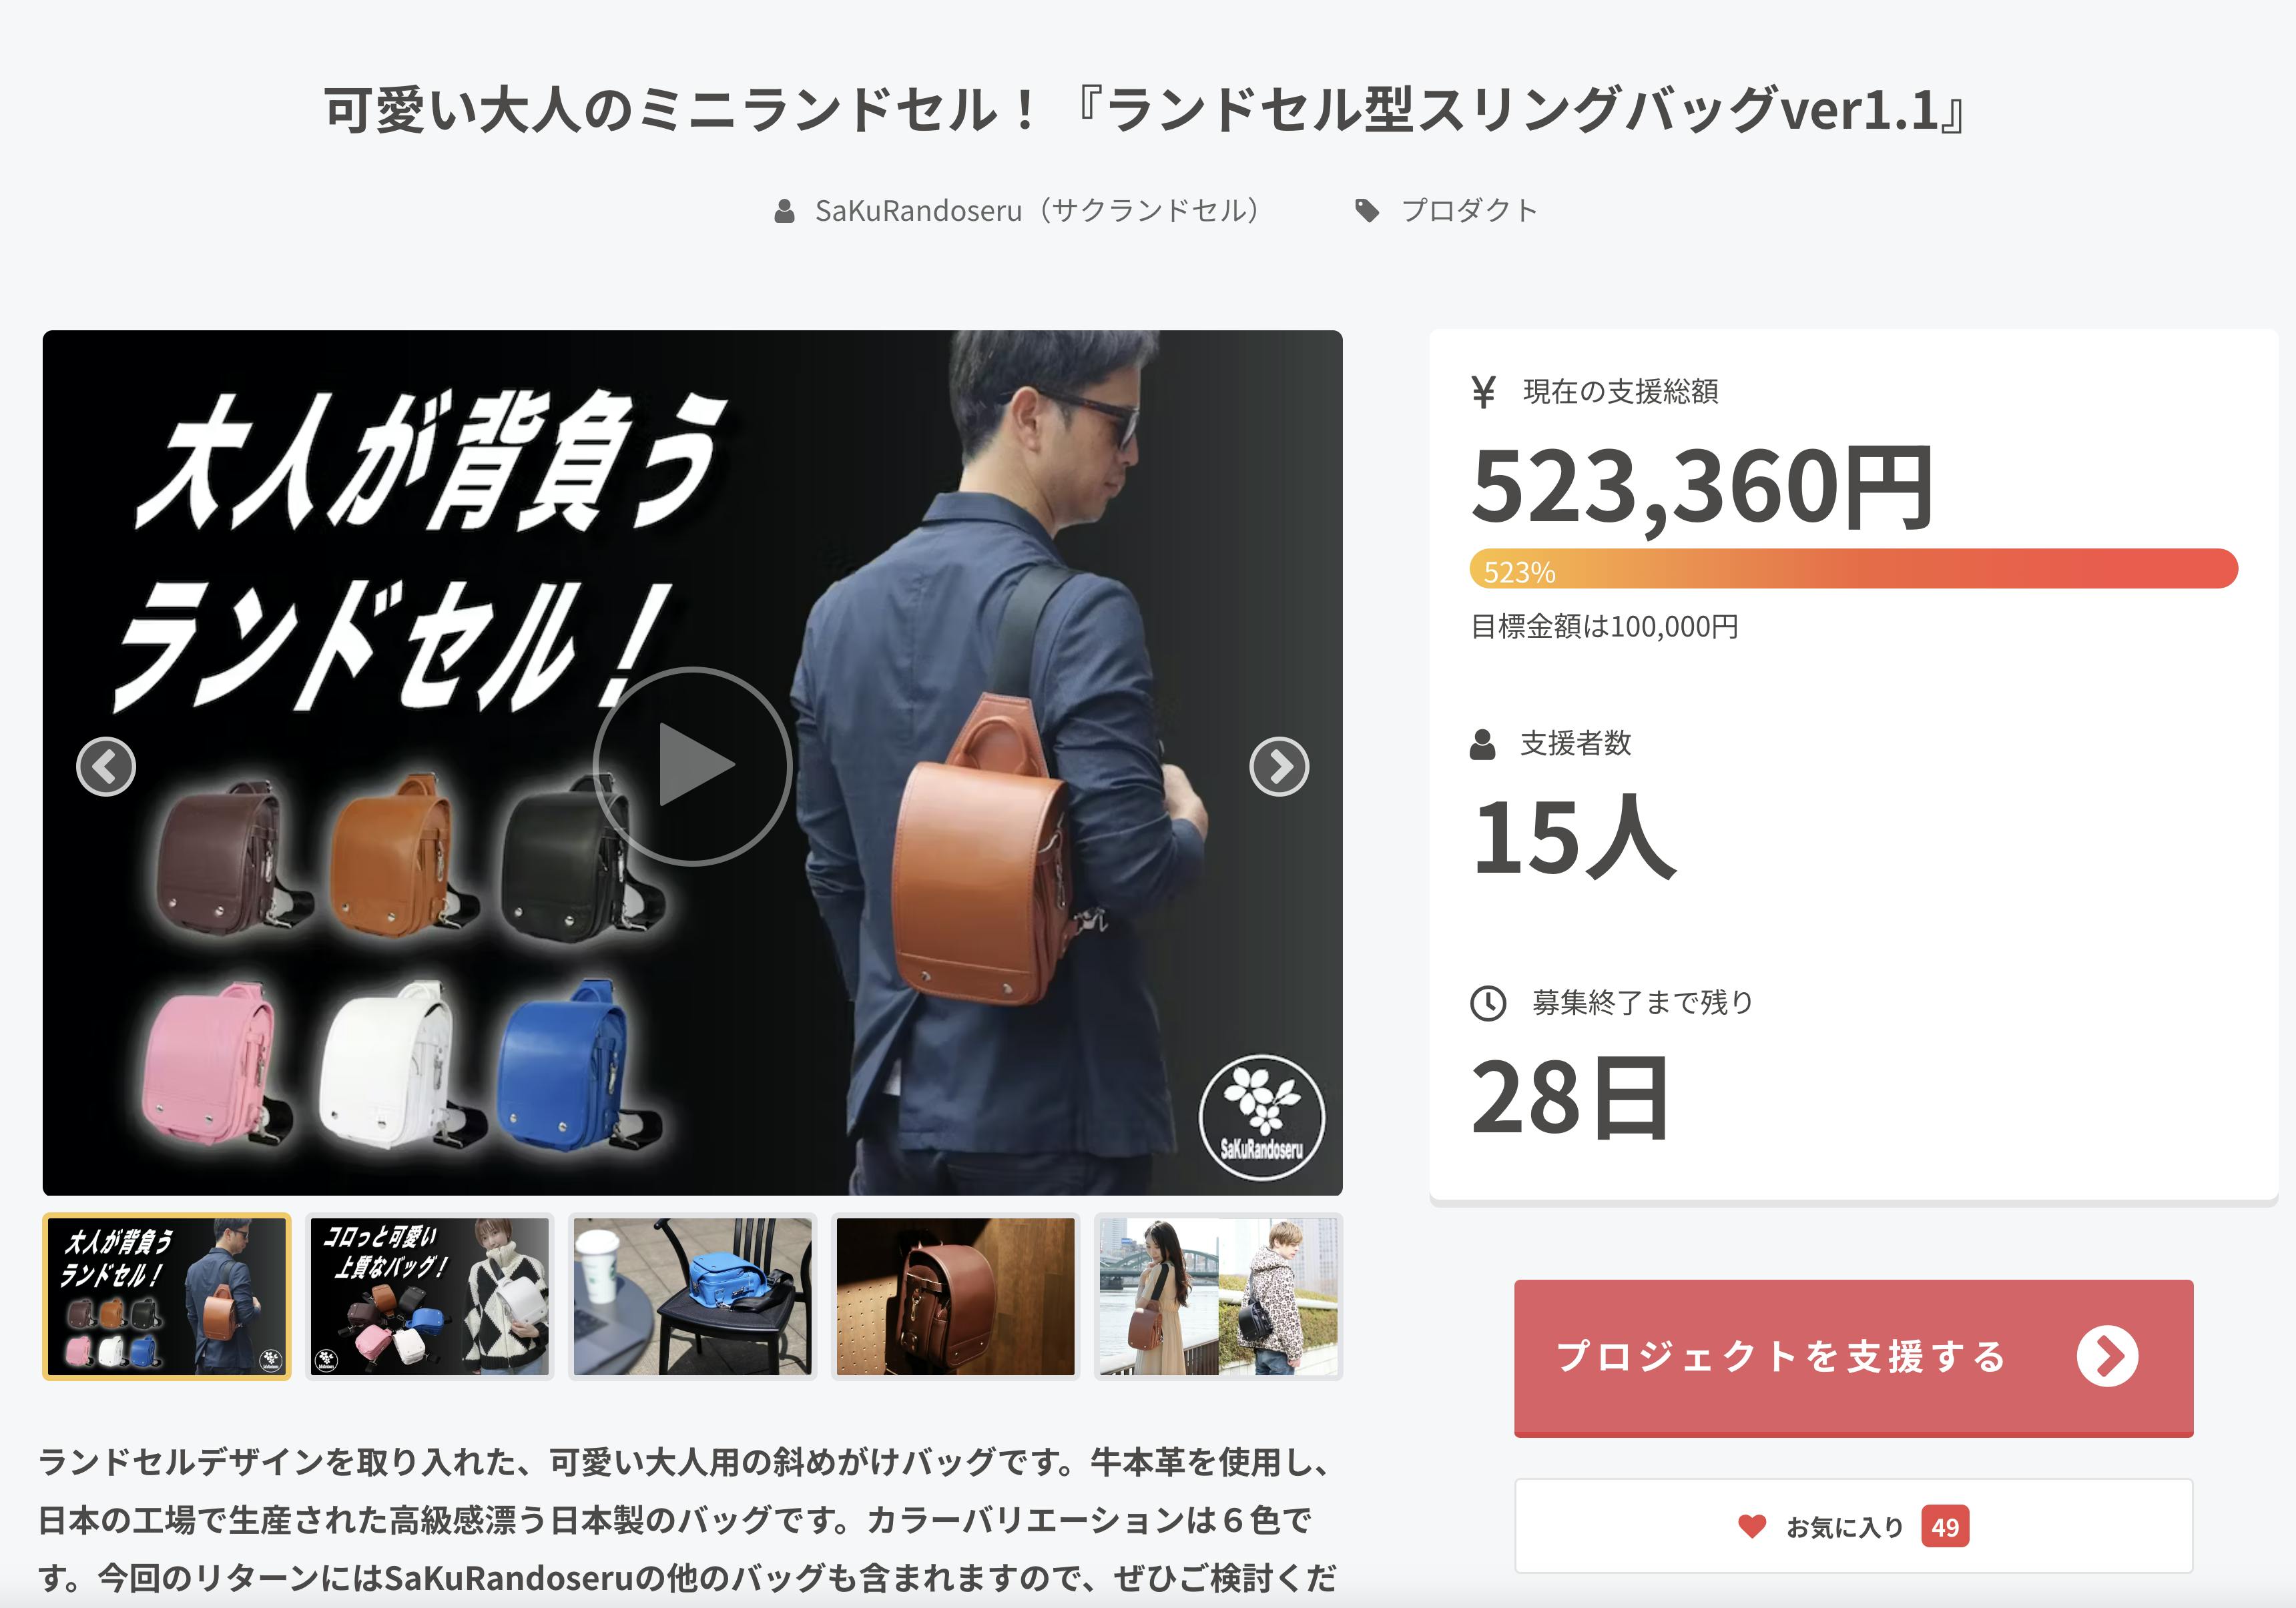2296x1608 pixels.
Task: Click the tag icon beside プロダクト
Action: click(x=1366, y=210)
